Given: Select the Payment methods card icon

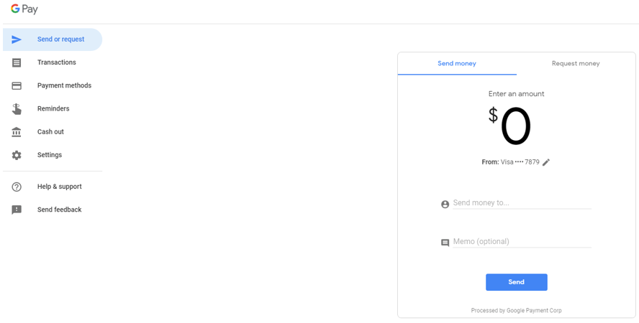Looking at the screenshot, I should (x=17, y=85).
